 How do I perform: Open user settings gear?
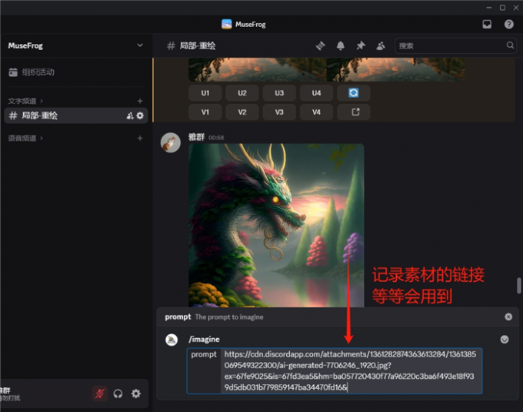(x=136, y=394)
